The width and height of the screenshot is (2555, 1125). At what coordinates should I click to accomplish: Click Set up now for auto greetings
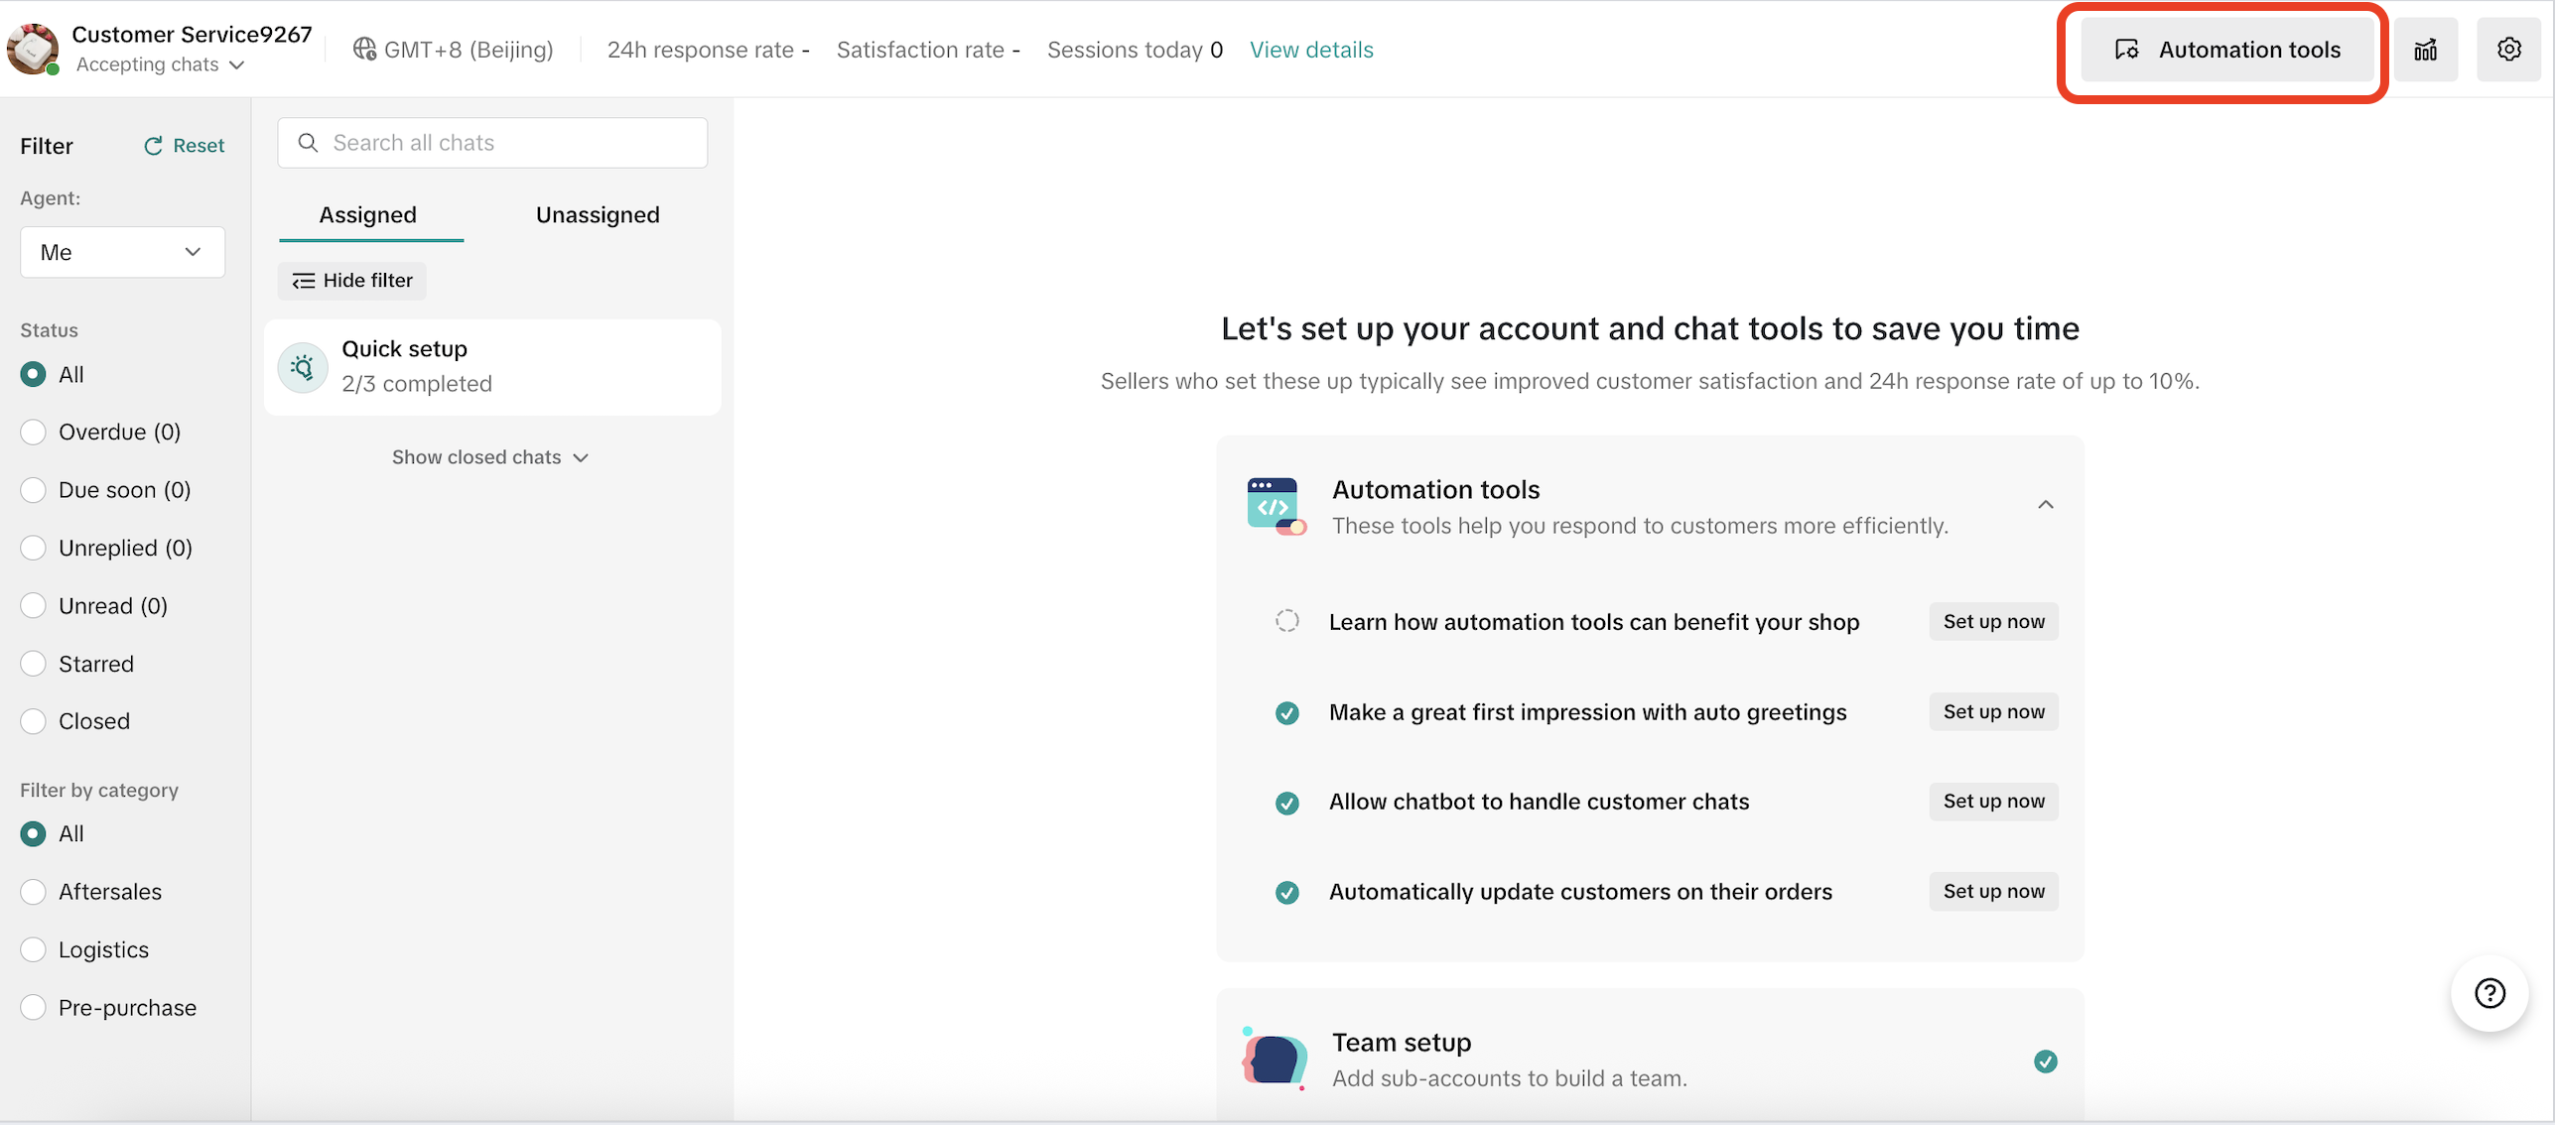1992,711
